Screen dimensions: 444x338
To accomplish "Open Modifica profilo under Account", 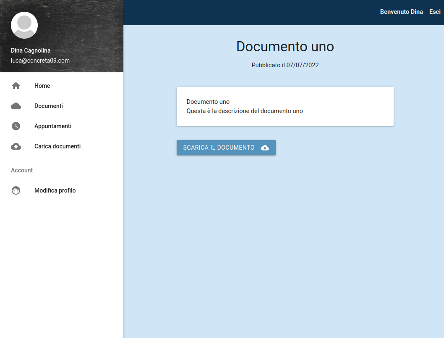I will pyautogui.click(x=62, y=190).
